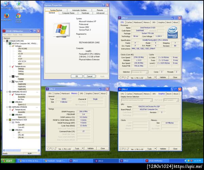This screenshot has width=204, height=170.
Task: Switch to Facebook - Google Chrome taskbar item
Action: (x=55, y=161)
